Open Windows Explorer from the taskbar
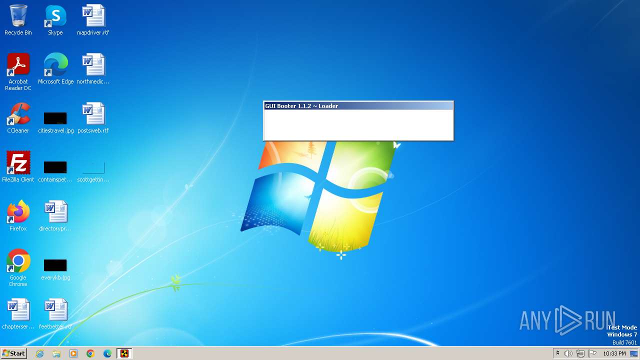This screenshot has width=640, height=360. point(56,353)
